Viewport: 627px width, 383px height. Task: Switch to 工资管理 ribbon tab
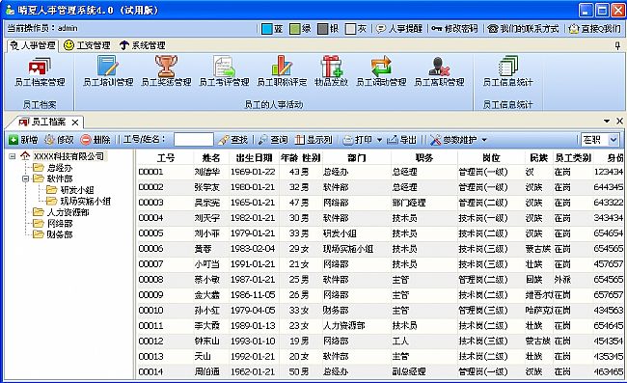(87, 45)
